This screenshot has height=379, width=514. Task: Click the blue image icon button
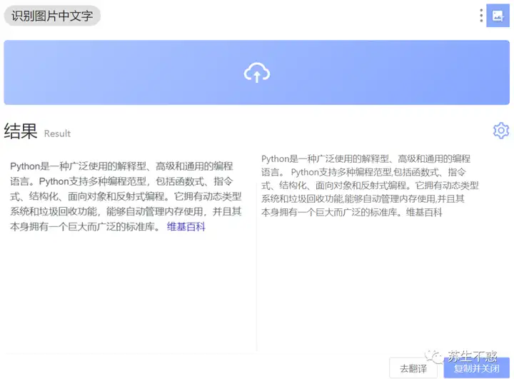(498, 16)
